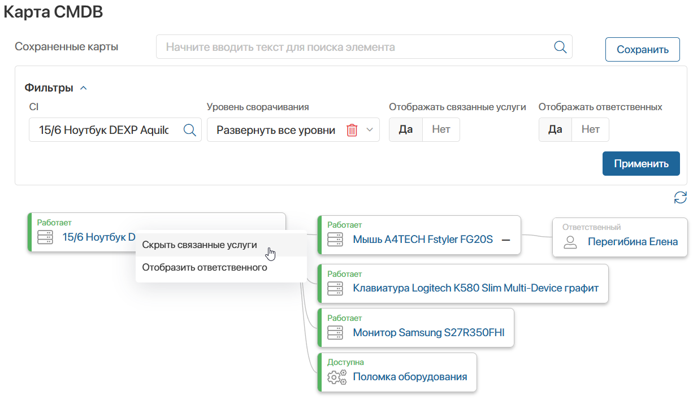Open the collapse level dropdown arrow
The image size is (693, 400).
click(x=370, y=130)
